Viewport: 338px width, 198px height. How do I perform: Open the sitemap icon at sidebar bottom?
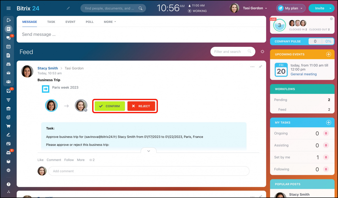8,192
